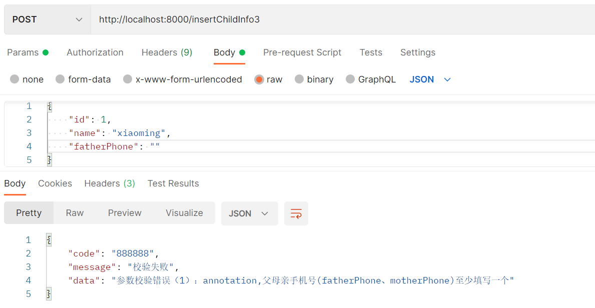
Task: Select the form-data radio option
Action: (x=83, y=79)
